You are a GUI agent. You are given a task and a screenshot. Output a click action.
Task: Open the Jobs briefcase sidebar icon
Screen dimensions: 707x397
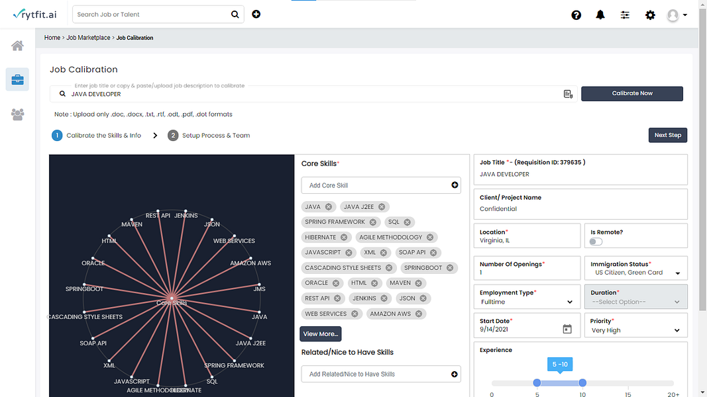coord(18,79)
